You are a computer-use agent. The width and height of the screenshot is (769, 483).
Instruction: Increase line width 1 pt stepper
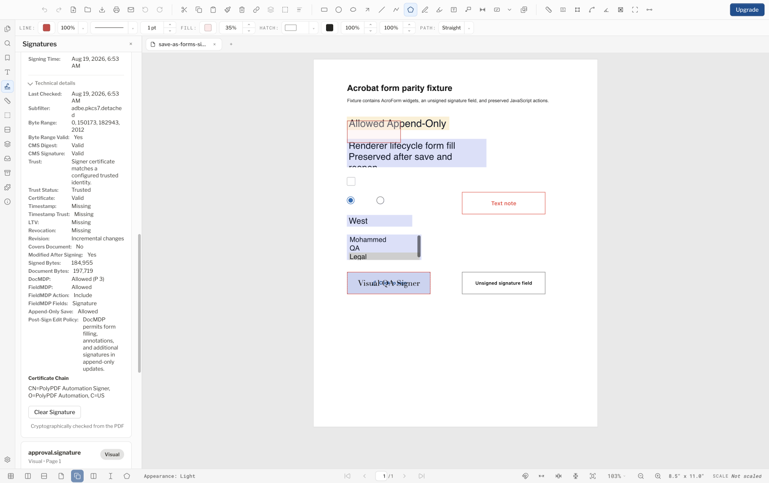point(170,25)
